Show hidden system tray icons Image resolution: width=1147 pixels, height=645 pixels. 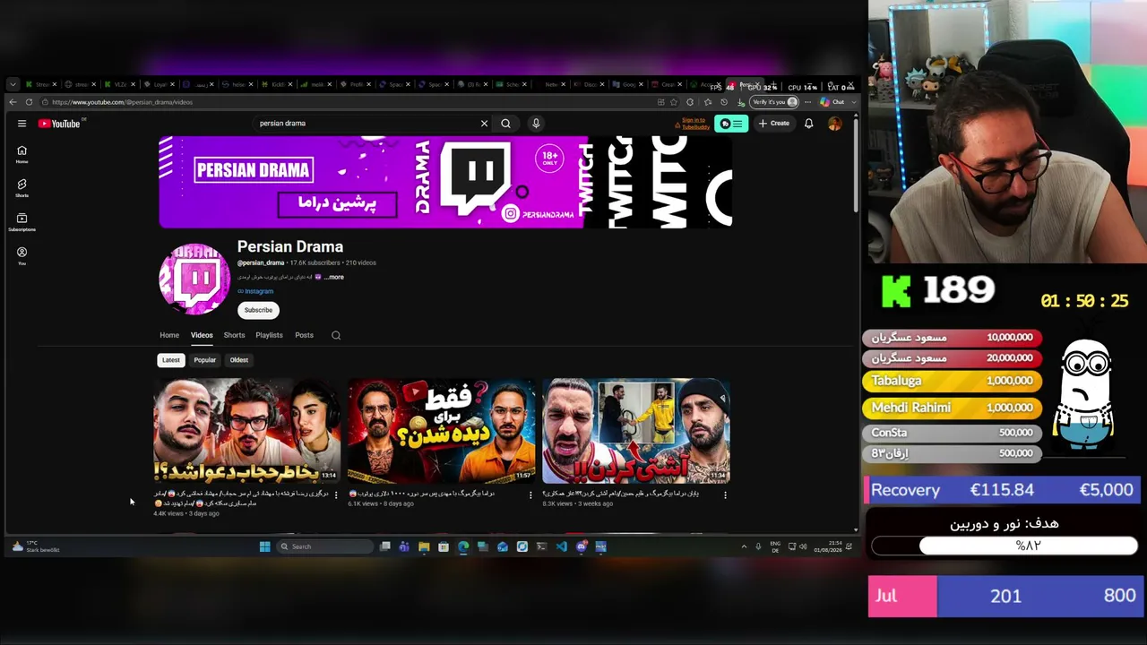pos(744,546)
